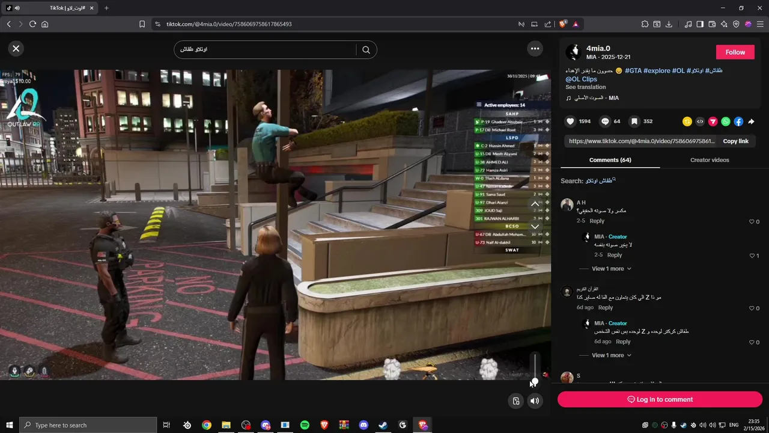Mute the video with the speaker button
This screenshot has height=433, width=769.
pyautogui.click(x=535, y=401)
